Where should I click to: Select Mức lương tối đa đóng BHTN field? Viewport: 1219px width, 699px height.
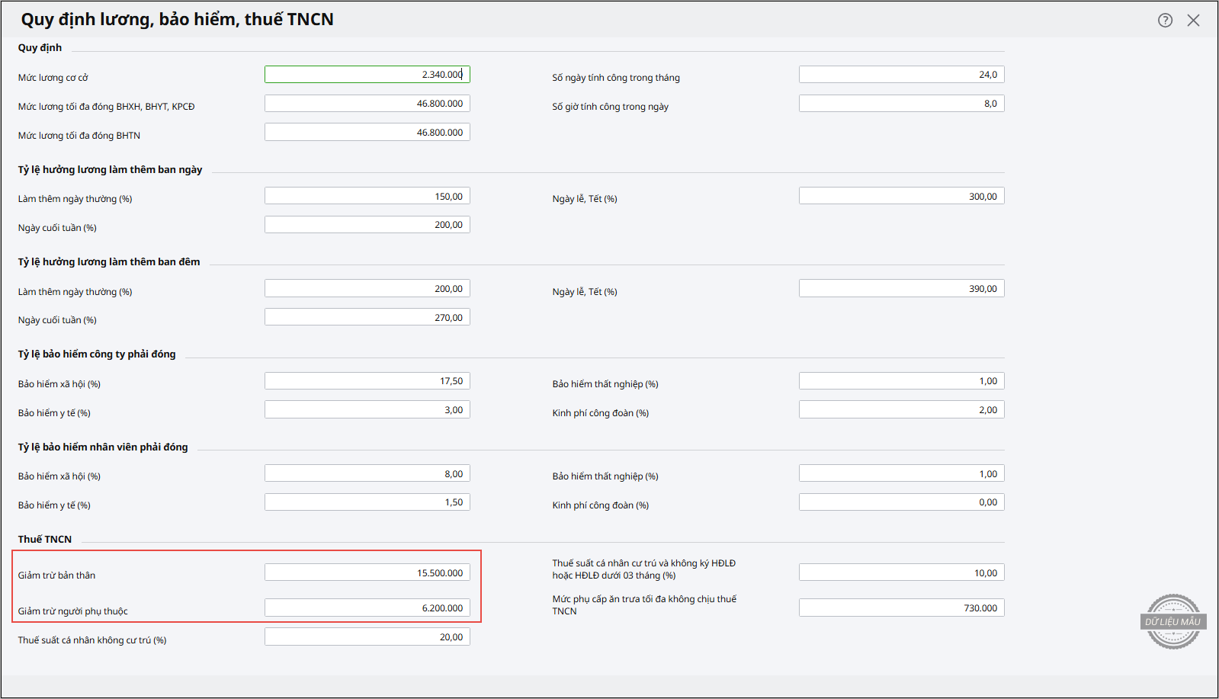click(x=367, y=133)
